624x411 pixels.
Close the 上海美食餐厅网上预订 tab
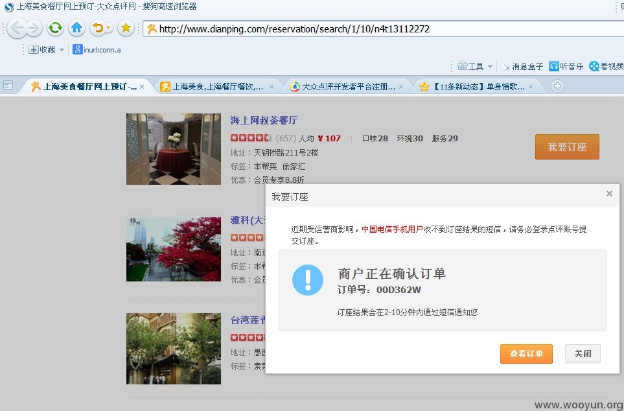142,86
